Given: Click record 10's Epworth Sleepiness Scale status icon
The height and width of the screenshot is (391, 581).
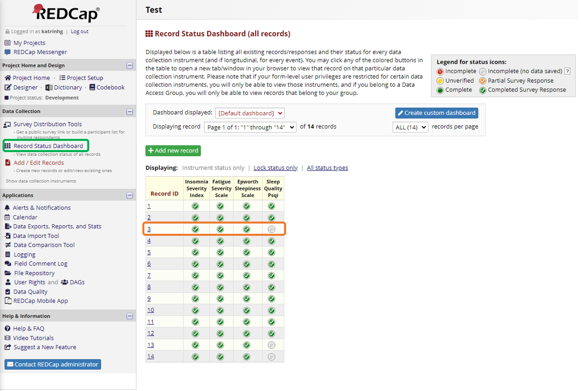Looking at the screenshot, I should coord(246,310).
